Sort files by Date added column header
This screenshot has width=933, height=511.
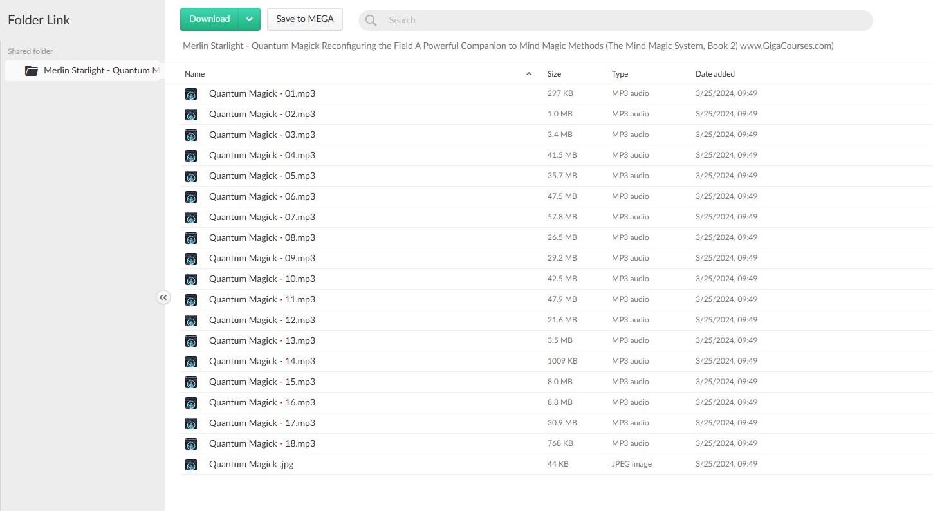click(x=715, y=74)
